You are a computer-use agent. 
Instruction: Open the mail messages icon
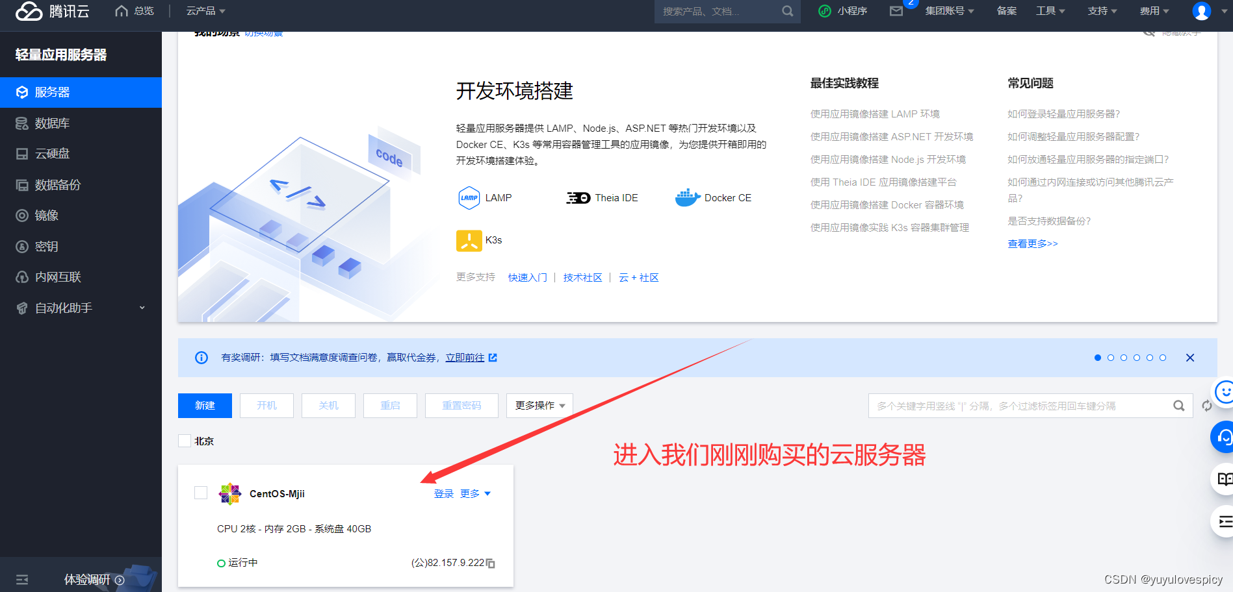click(x=896, y=11)
